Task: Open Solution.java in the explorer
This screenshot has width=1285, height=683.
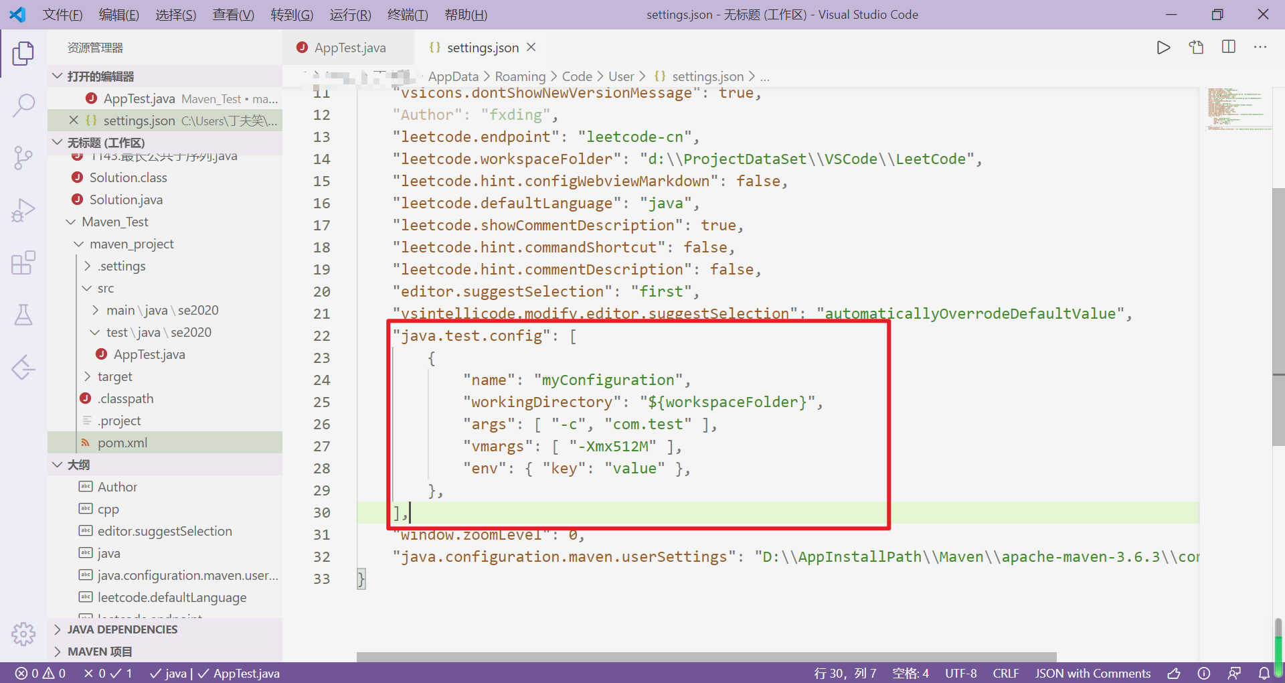Action: click(126, 200)
